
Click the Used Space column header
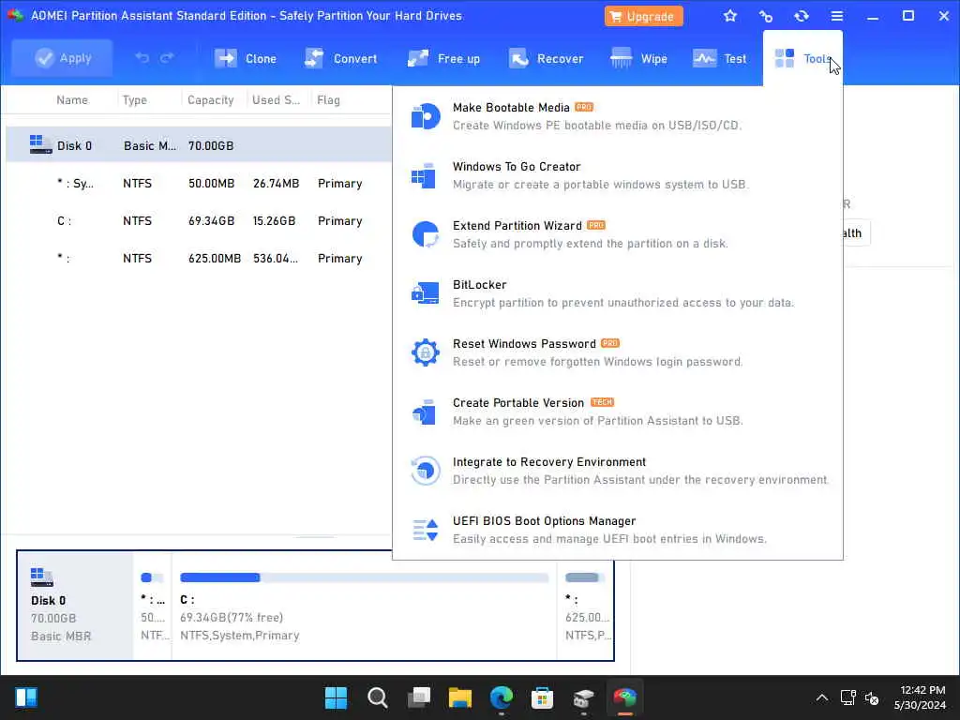pos(277,99)
